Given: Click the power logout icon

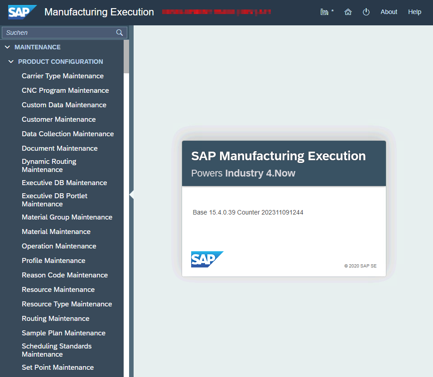Looking at the screenshot, I should pyautogui.click(x=366, y=12).
